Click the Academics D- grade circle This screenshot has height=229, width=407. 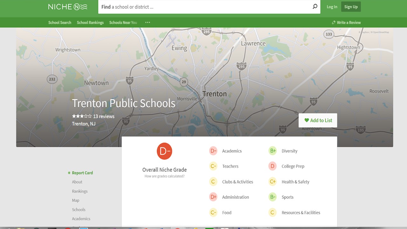pos(213,151)
